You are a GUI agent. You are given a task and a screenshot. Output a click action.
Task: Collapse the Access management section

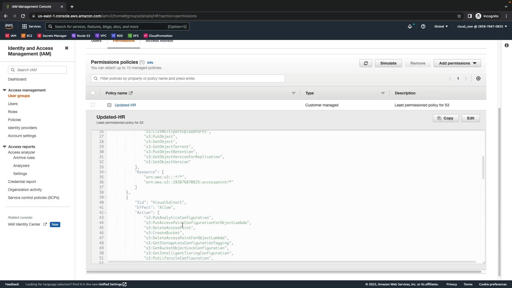click(x=5, y=90)
